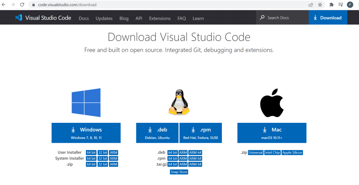
Task: Click the blue Download button in header
Action: (x=328, y=18)
